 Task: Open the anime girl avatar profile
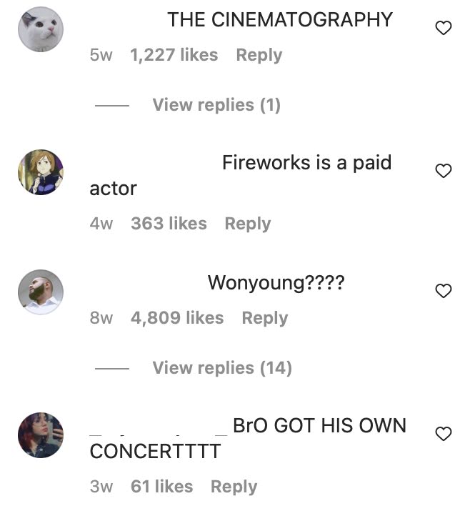tap(41, 172)
